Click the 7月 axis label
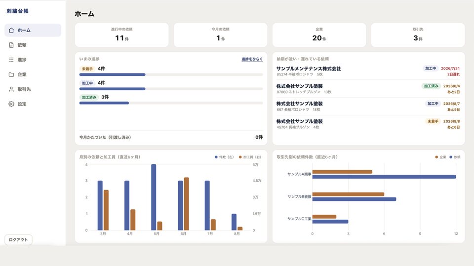This screenshot has height=266, width=474. (x=210, y=233)
